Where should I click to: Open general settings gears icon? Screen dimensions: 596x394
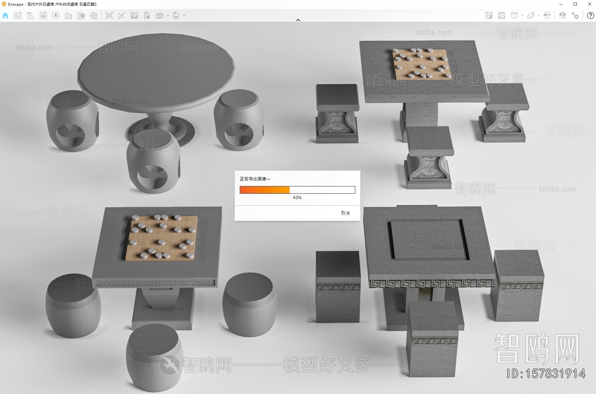(576, 15)
